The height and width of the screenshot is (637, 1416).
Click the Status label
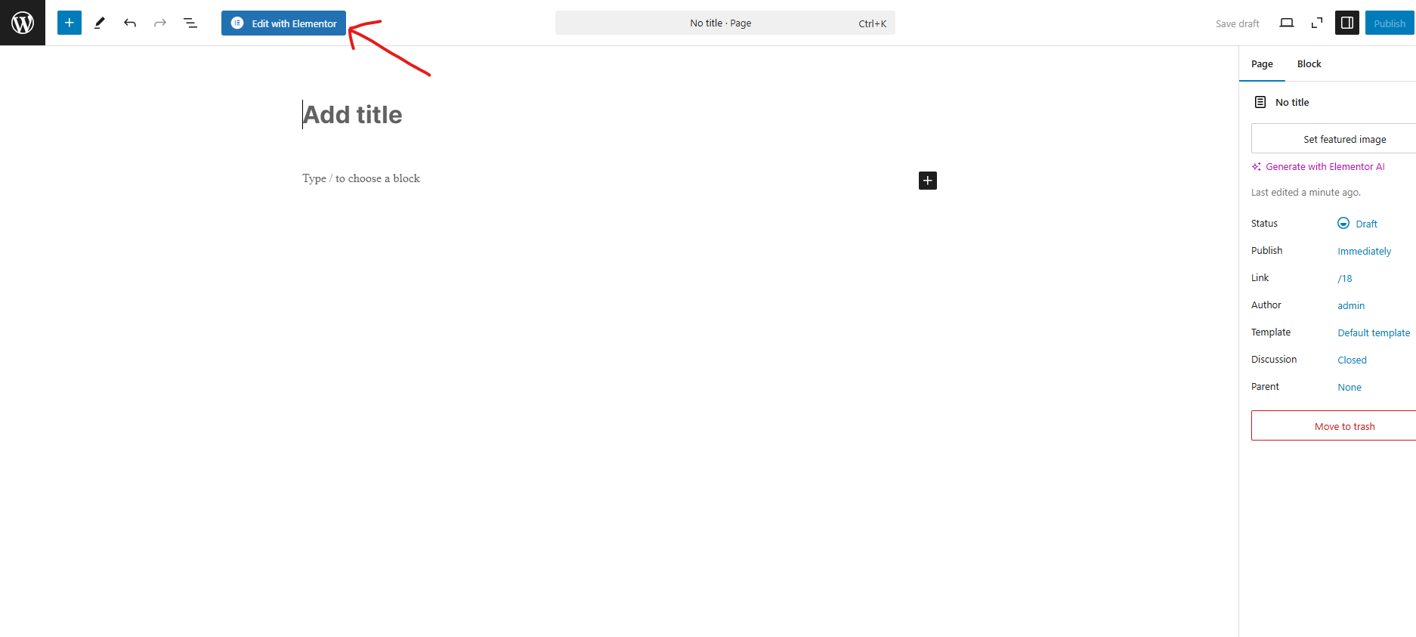[1264, 224]
